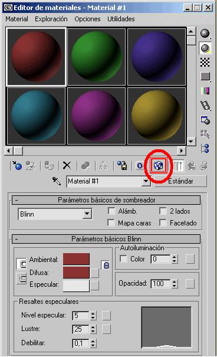The height and width of the screenshot is (357, 217).
Task: Click the Put Material to Scene icon
Action: [31, 166]
